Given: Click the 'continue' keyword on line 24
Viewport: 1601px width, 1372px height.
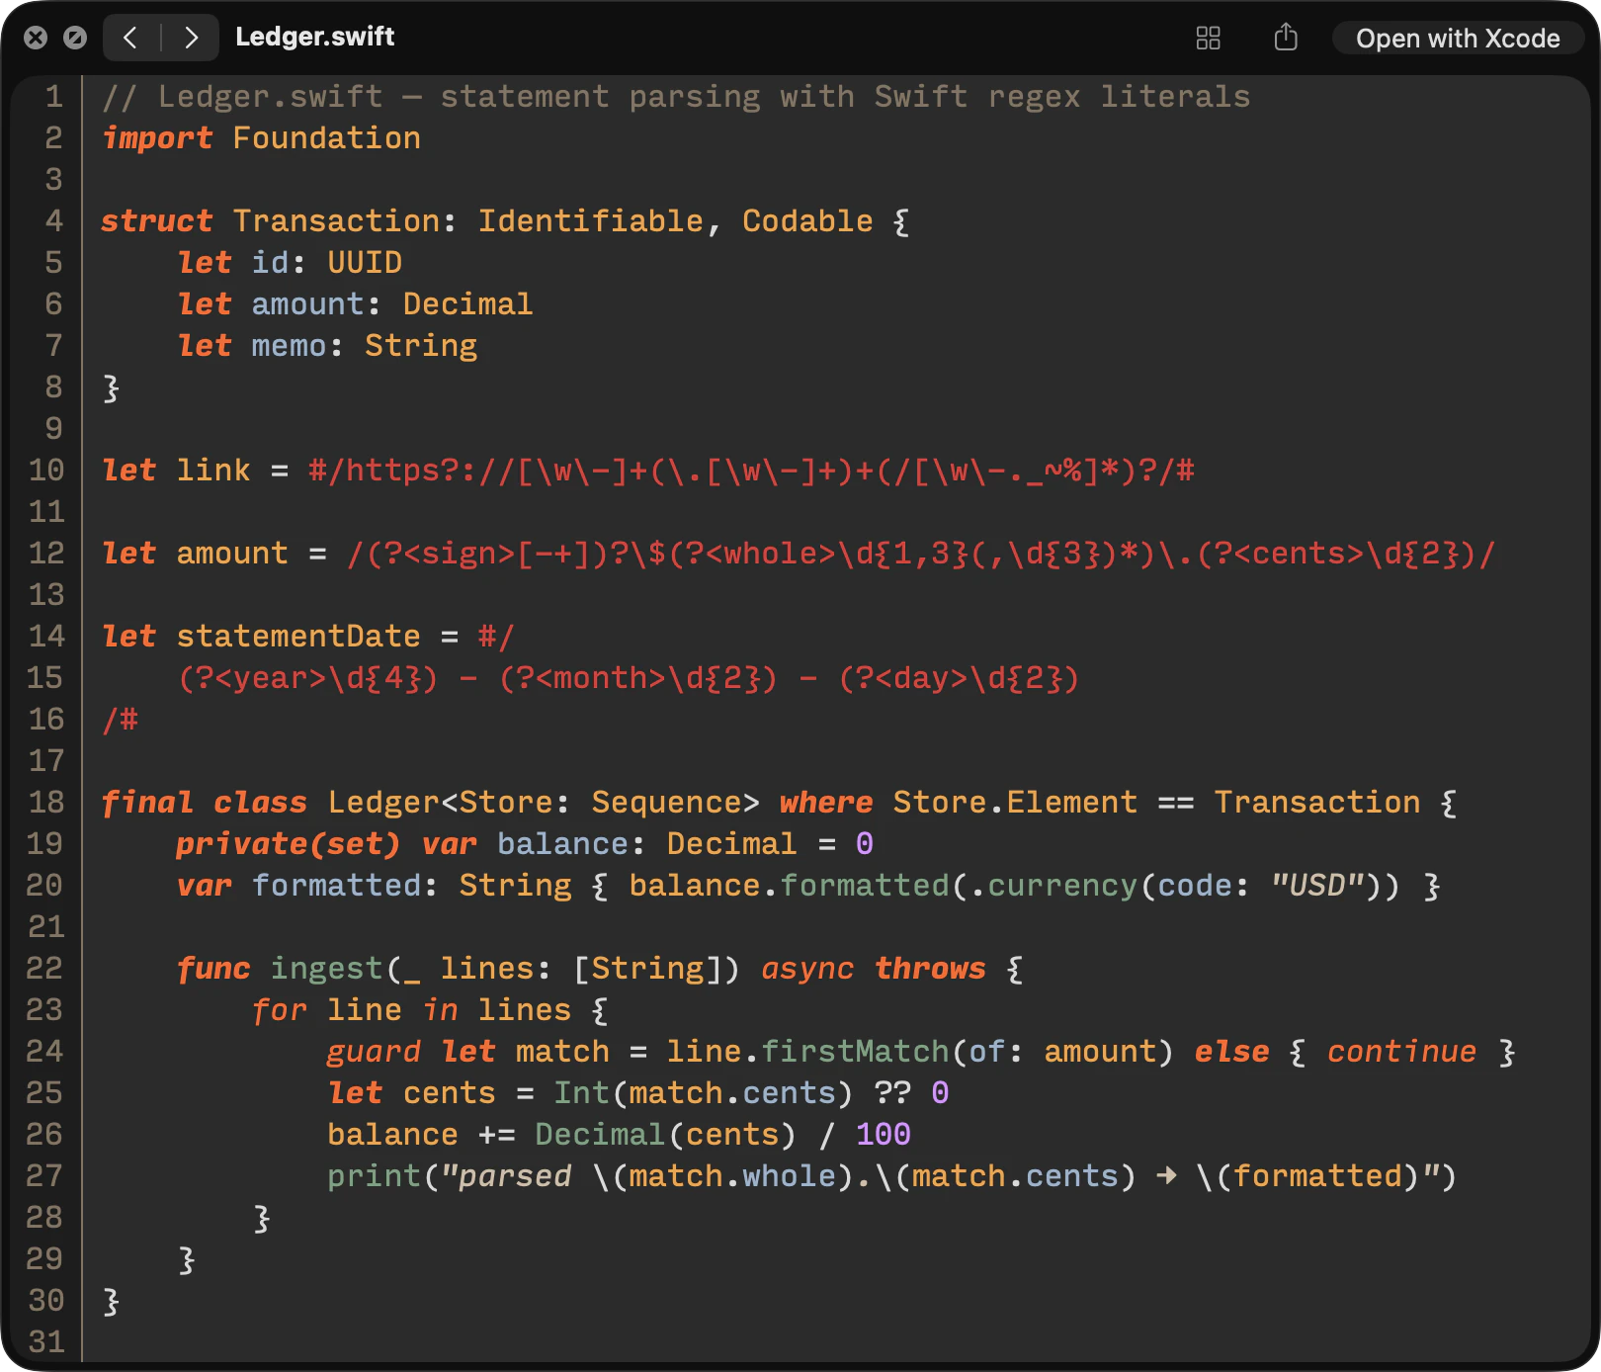Looking at the screenshot, I should 1401,1052.
